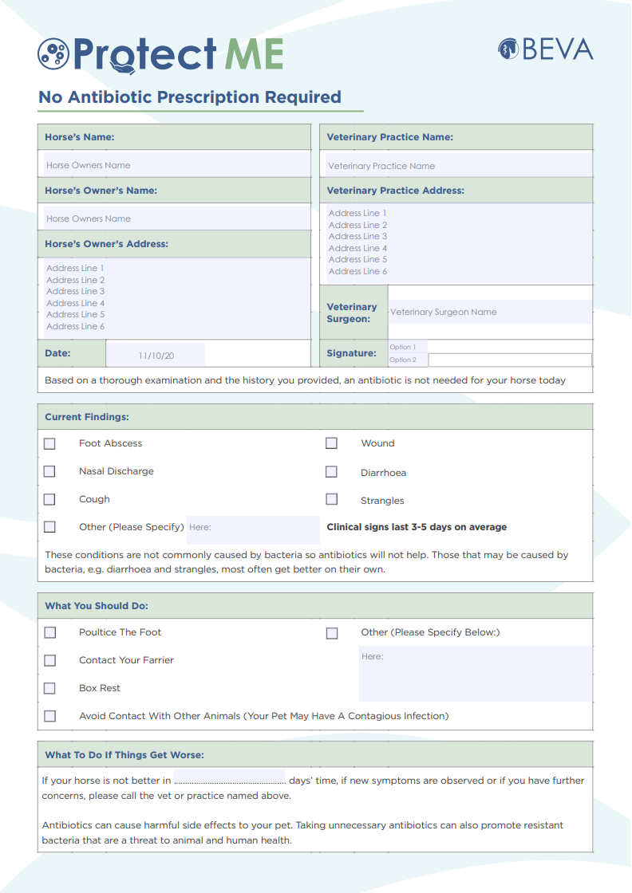Click the Date field showing 11/10/20
This screenshot has height=893, width=632.
click(156, 356)
